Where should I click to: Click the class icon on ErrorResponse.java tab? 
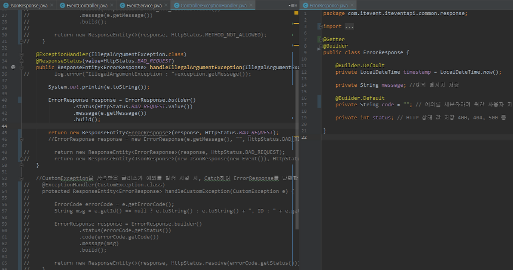click(x=305, y=5)
